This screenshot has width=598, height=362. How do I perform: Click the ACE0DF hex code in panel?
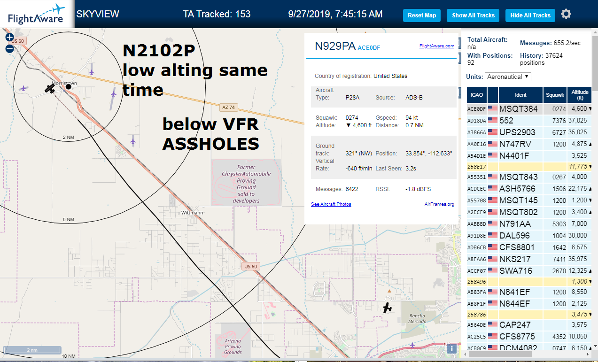(369, 48)
